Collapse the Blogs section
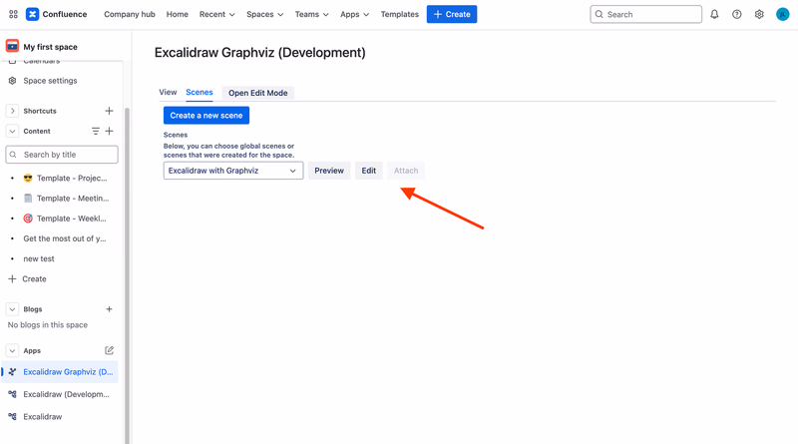Screen dimensions: 798x444 coord(12,309)
